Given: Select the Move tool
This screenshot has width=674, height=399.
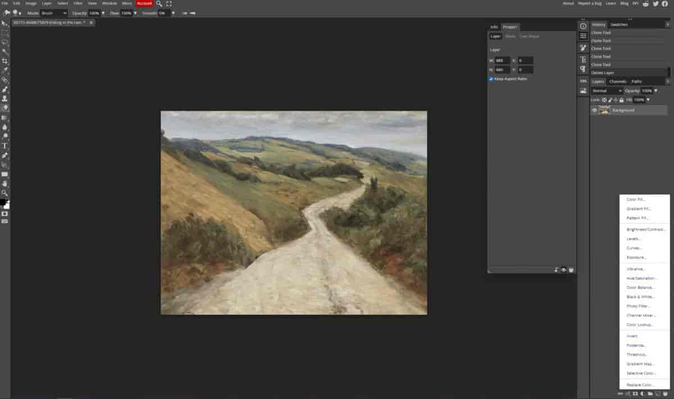Looking at the screenshot, I should [x=4, y=23].
